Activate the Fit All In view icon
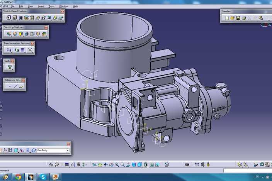The width and height of the screenshot is (272, 181). (100, 165)
